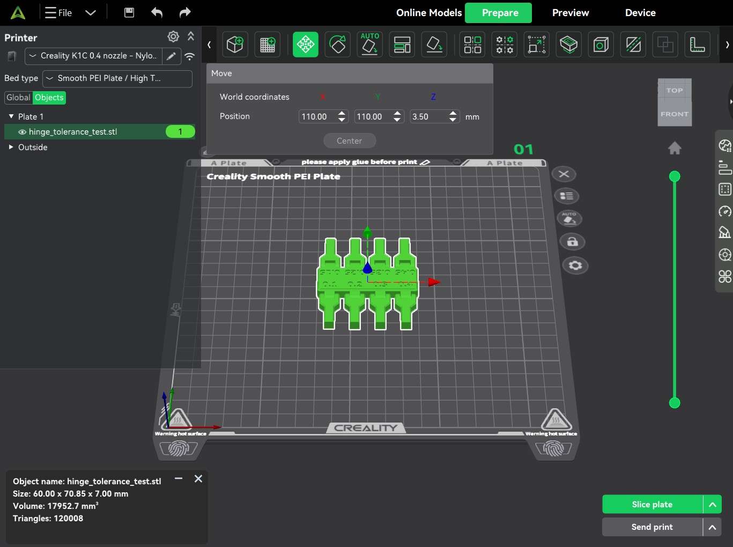Click the stacked bars icon in right sidebar
Screen dimensions: 733x547
(x=725, y=167)
